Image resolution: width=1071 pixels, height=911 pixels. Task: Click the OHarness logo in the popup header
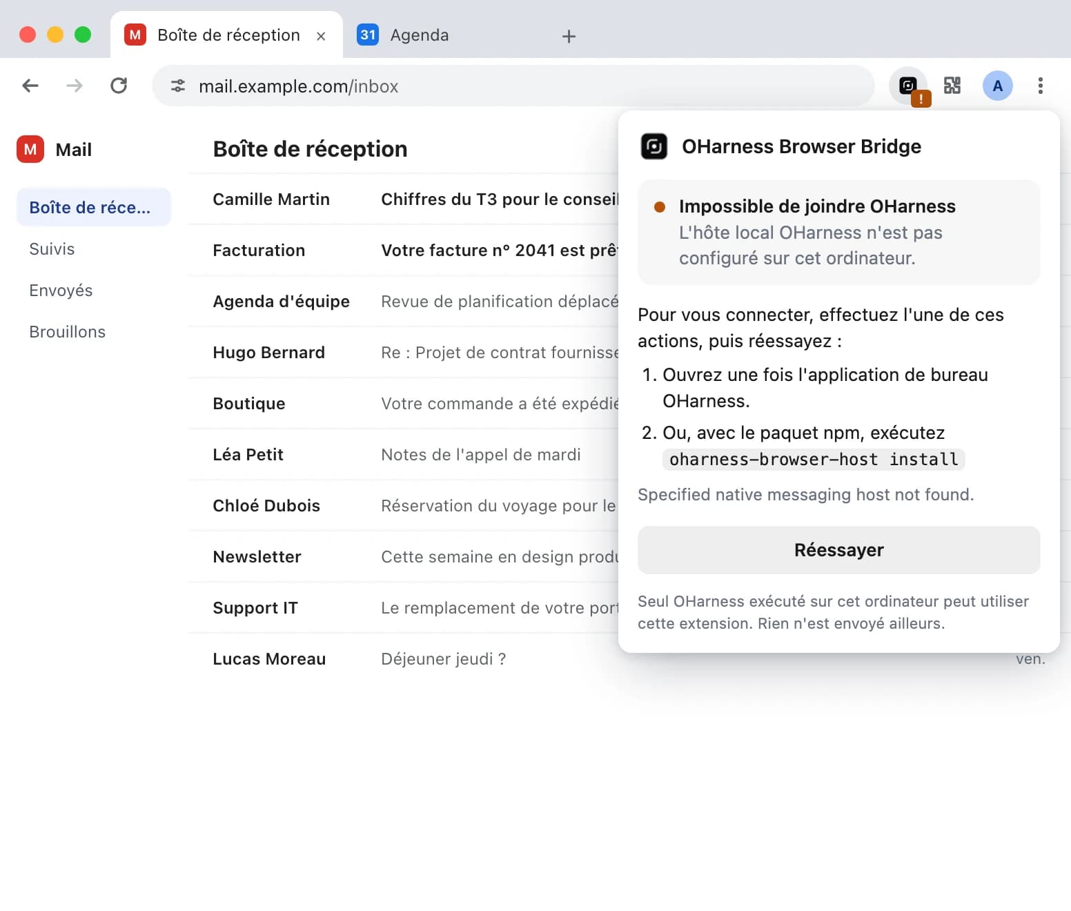[654, 146]
